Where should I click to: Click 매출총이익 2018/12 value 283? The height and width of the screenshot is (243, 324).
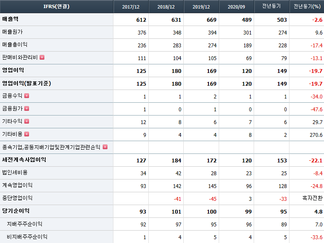pyautogui.click(x=177, y=46)
